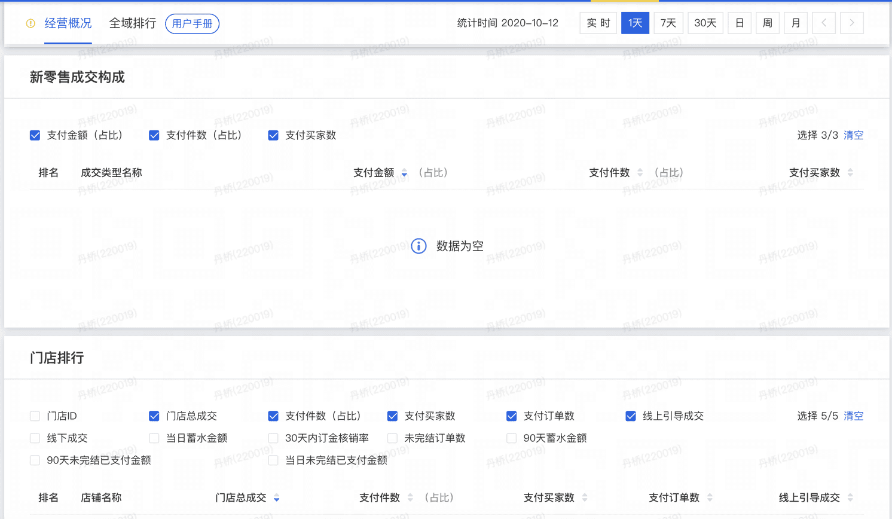This screenshot has width=892, height=519.
Task: Select 周 granularity
Action: pyautogui.click(x=768, y=23)
